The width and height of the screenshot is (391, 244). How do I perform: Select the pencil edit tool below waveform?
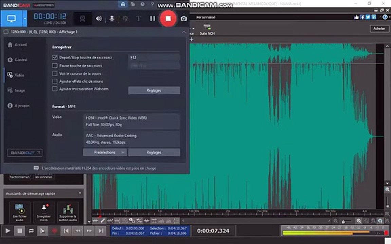(103, 221)
